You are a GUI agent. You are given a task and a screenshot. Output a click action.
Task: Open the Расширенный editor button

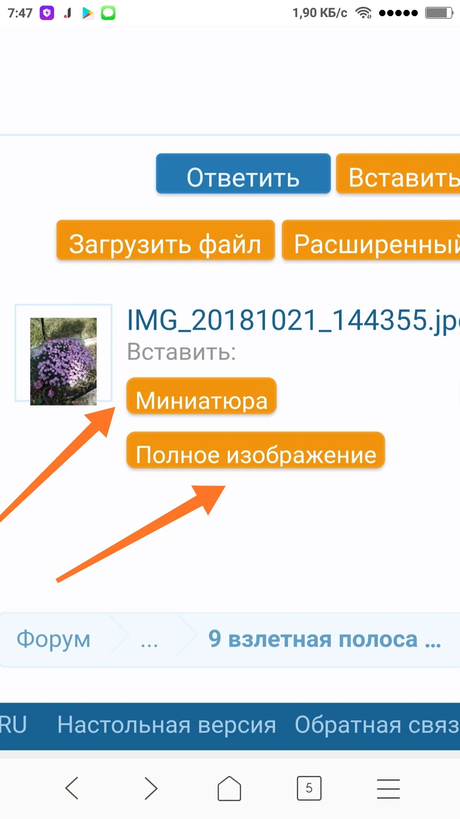(371, 240)
